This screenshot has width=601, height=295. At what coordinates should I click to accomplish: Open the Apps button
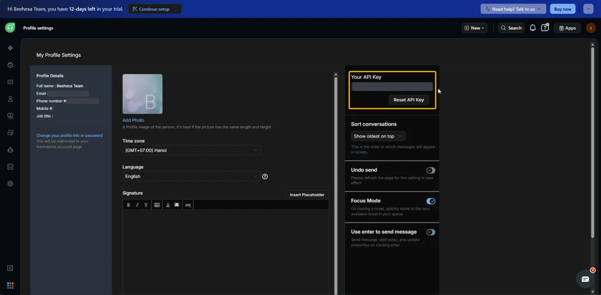567,28
